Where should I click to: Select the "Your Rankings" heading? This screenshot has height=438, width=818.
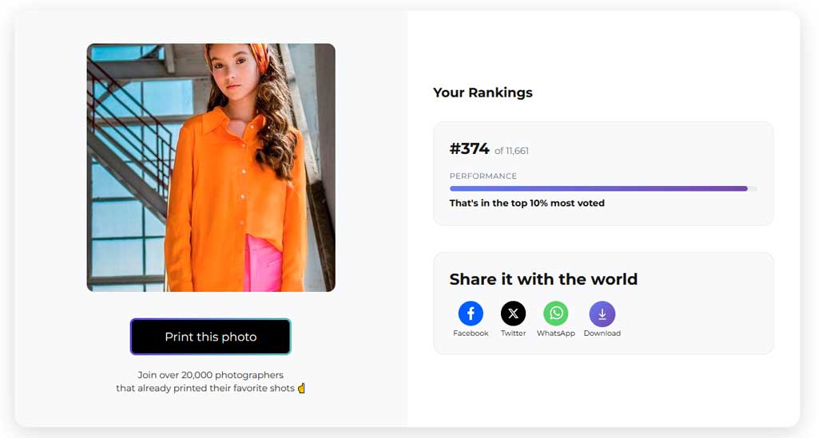pos(482,93)
